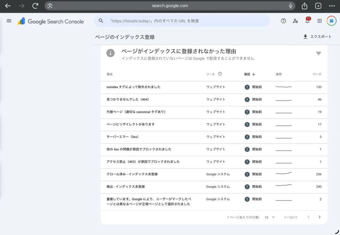The image size is (340, 235).
Task: Click the filter icon above the reasons table
Action: point(318,53)
